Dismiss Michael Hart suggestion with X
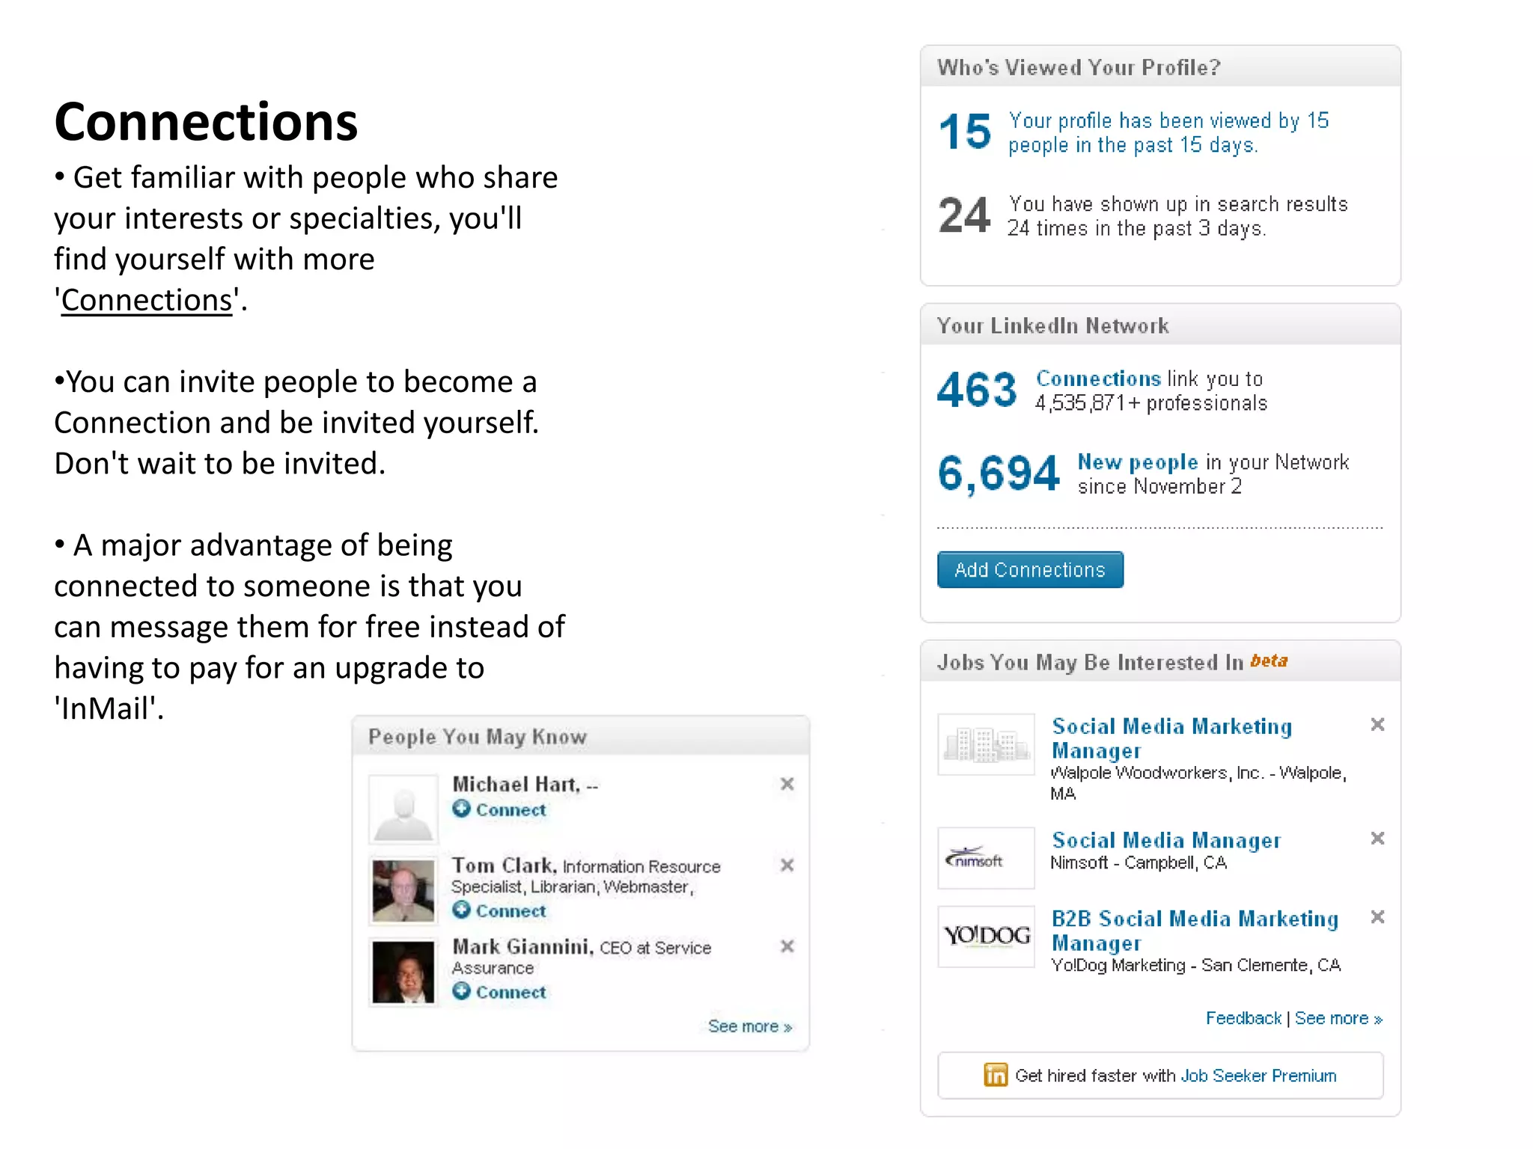 click(787, 784)
